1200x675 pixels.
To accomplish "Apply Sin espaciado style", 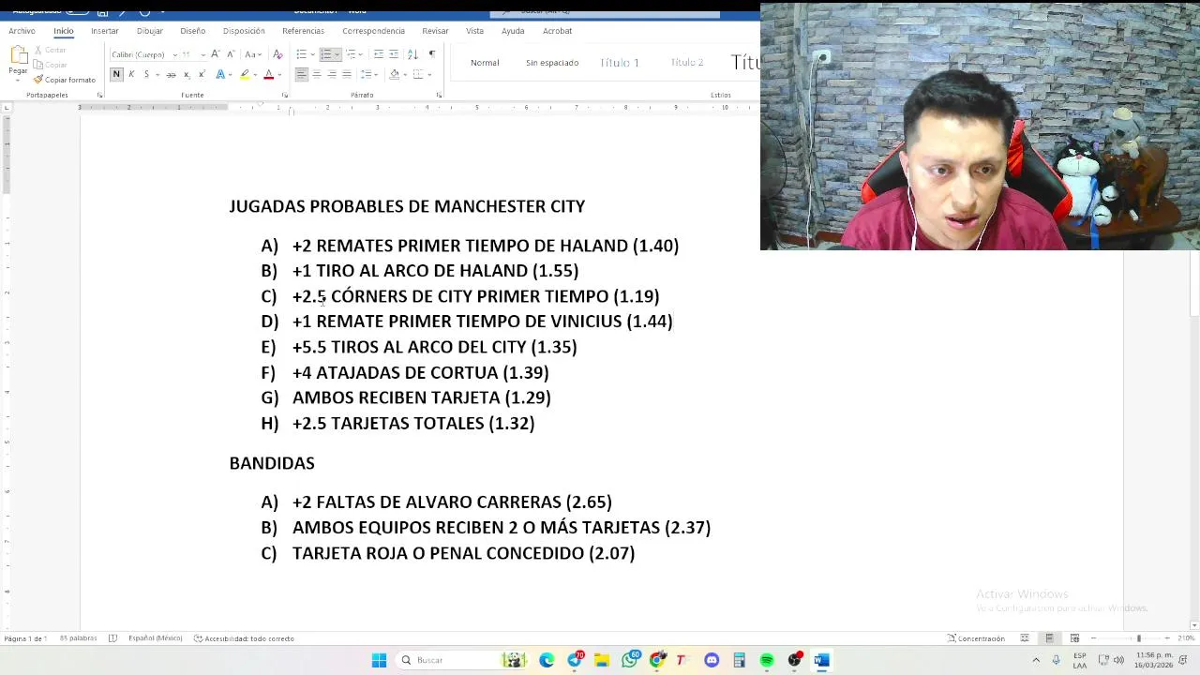I will (552, 63).
